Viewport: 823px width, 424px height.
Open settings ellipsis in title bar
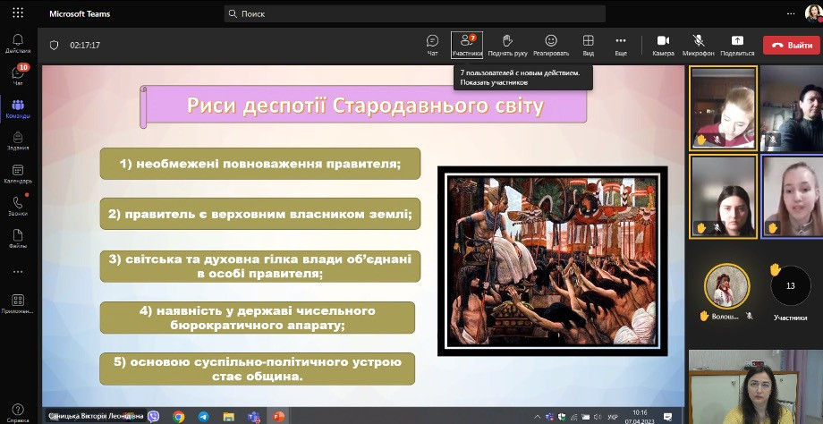[791, 13]
